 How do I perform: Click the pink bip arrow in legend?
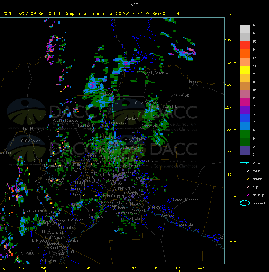(244, 187)
